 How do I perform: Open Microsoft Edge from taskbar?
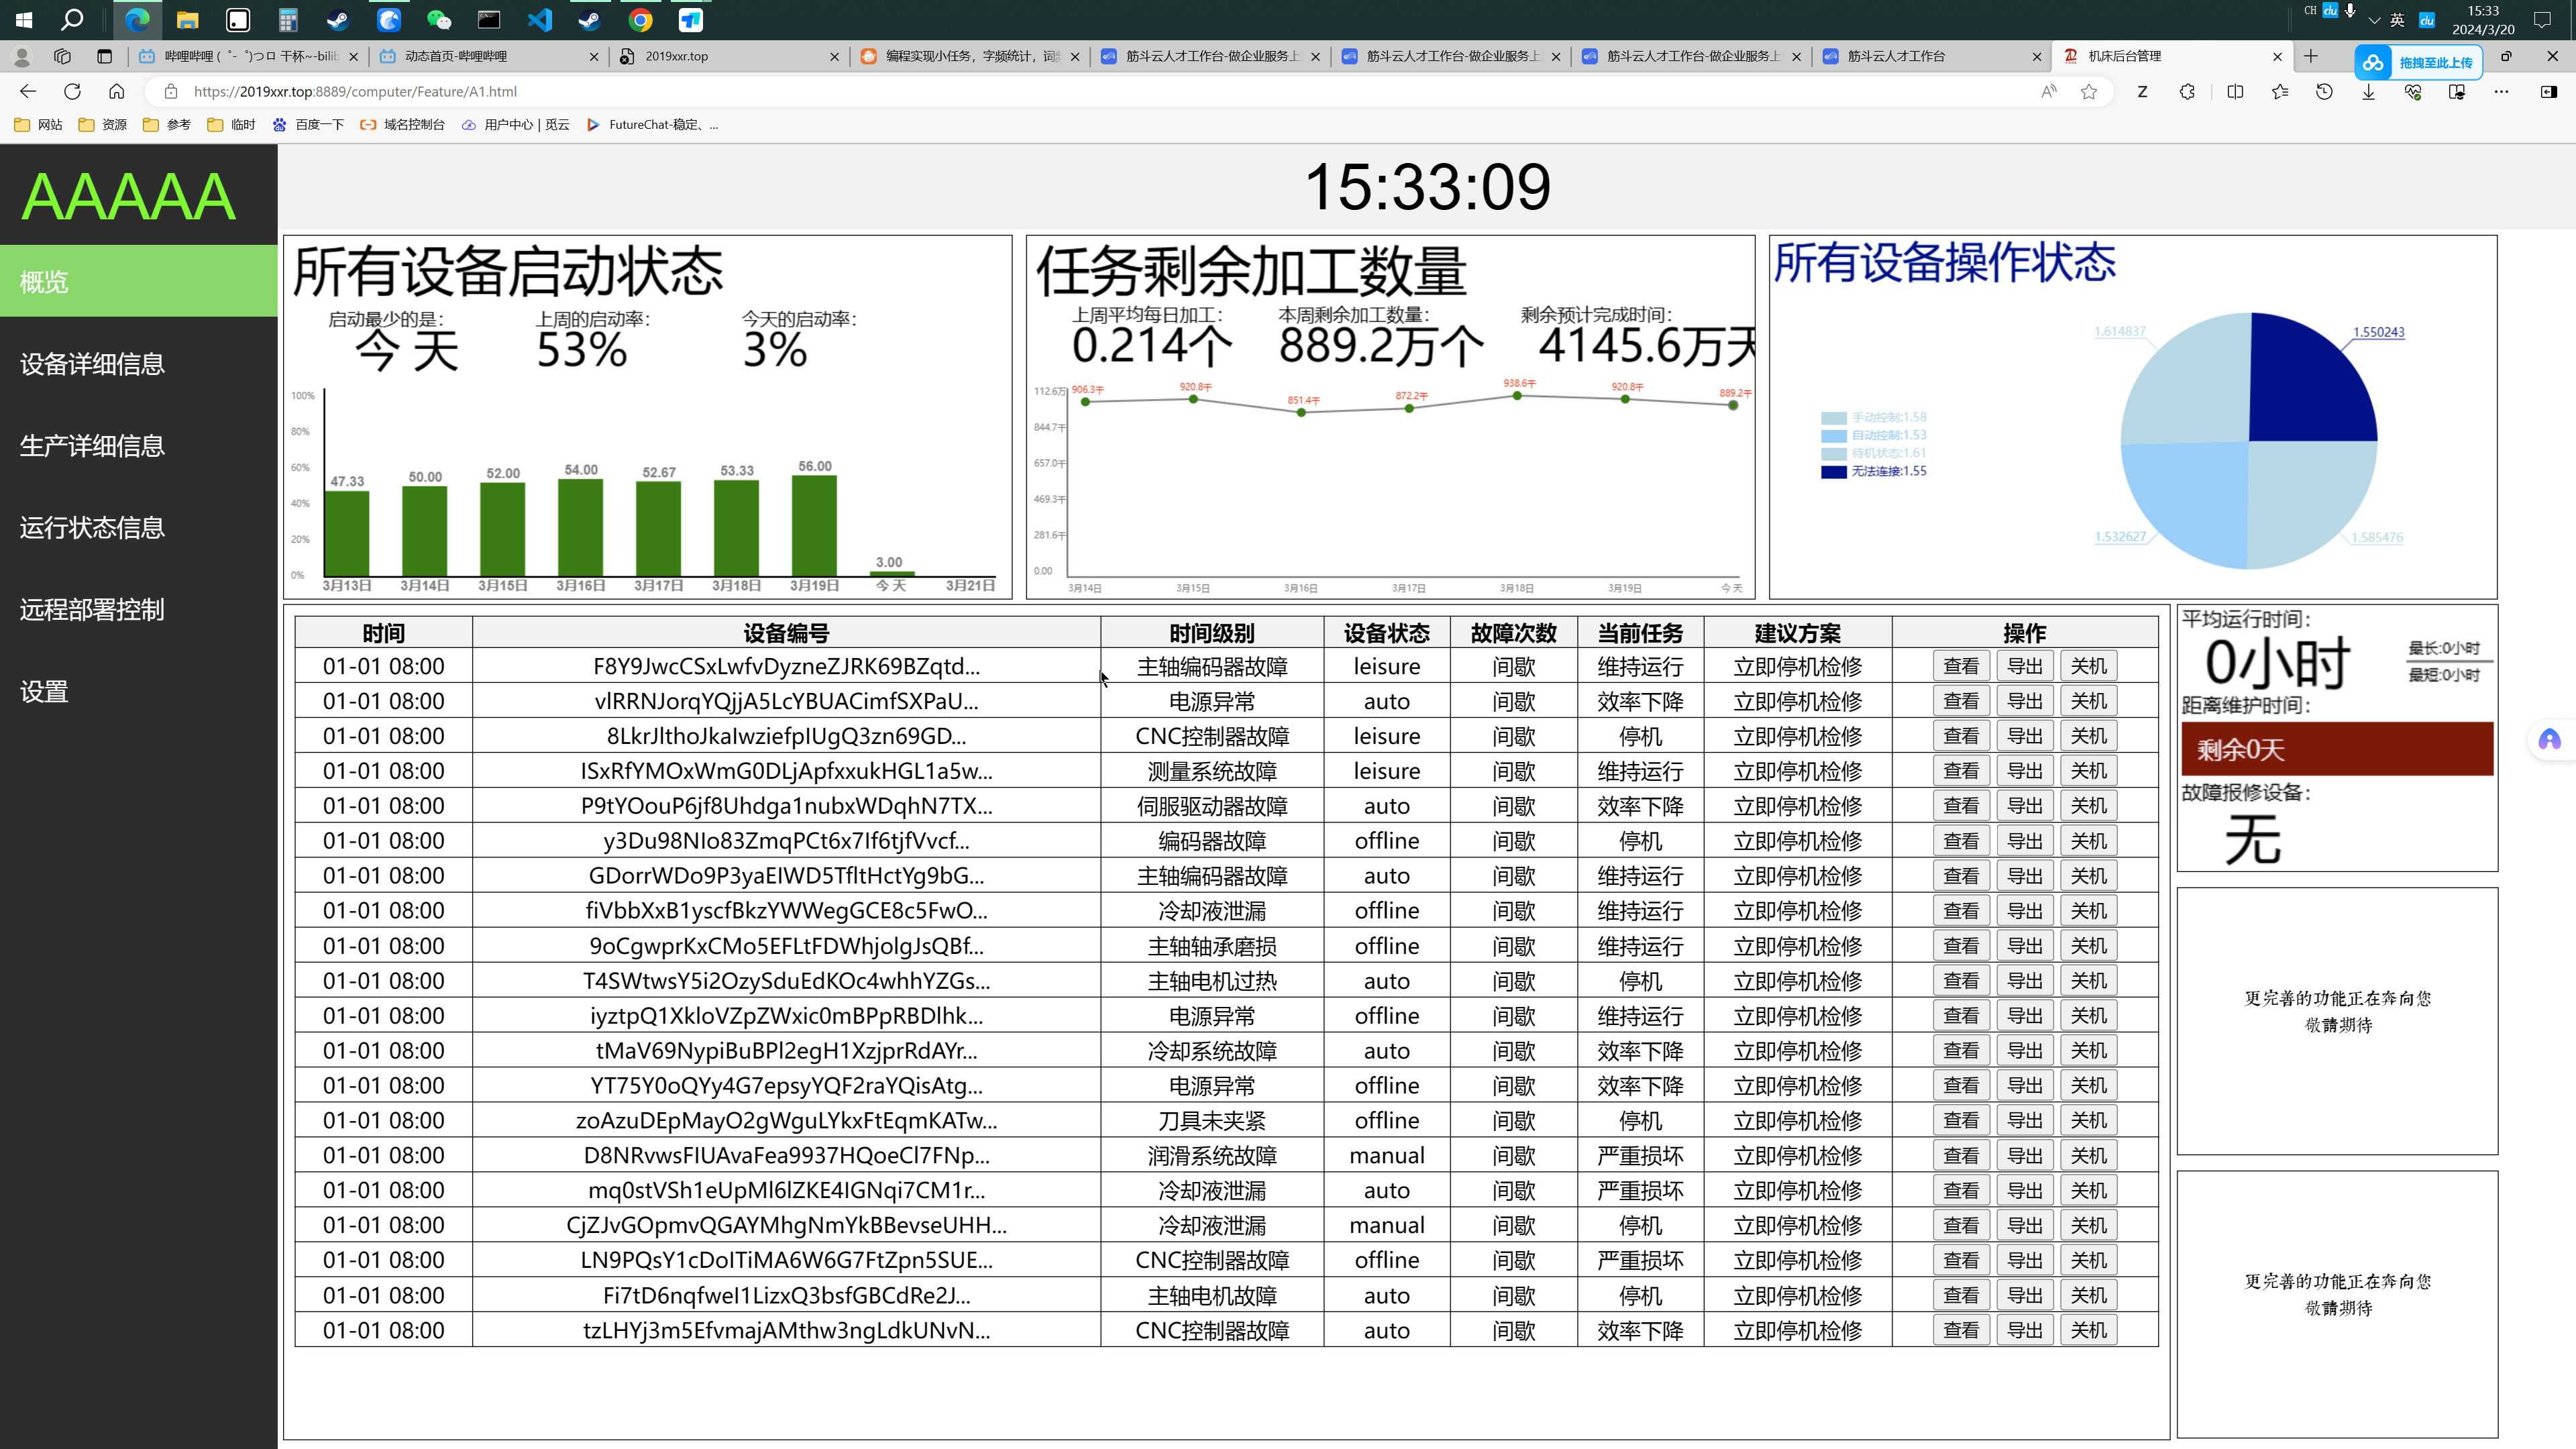tap(137, 19)
